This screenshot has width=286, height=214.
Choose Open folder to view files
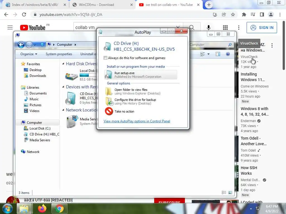pyautogui.click(x=137, y=91)
